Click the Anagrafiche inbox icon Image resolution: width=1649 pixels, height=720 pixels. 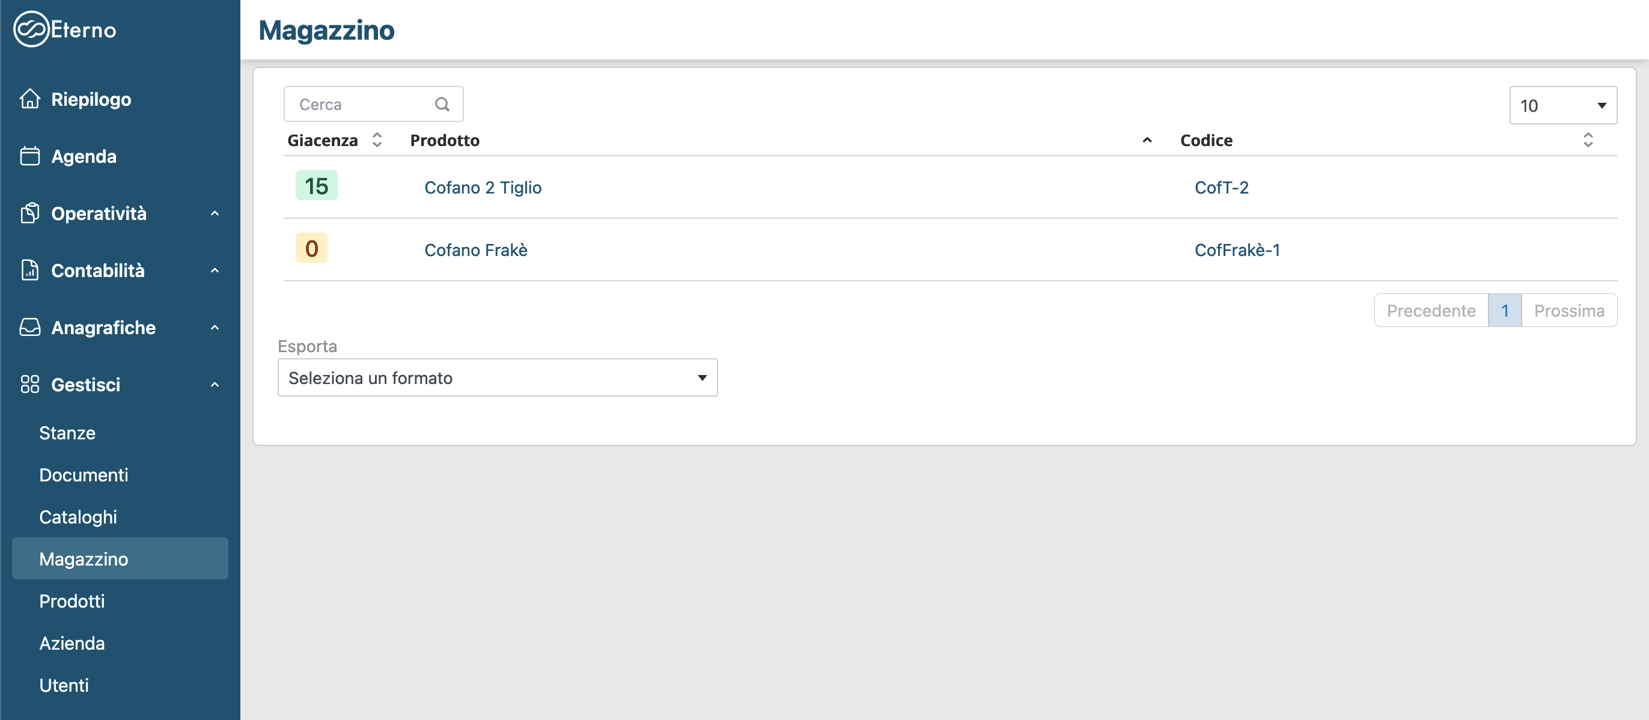[x=30, y=328]
